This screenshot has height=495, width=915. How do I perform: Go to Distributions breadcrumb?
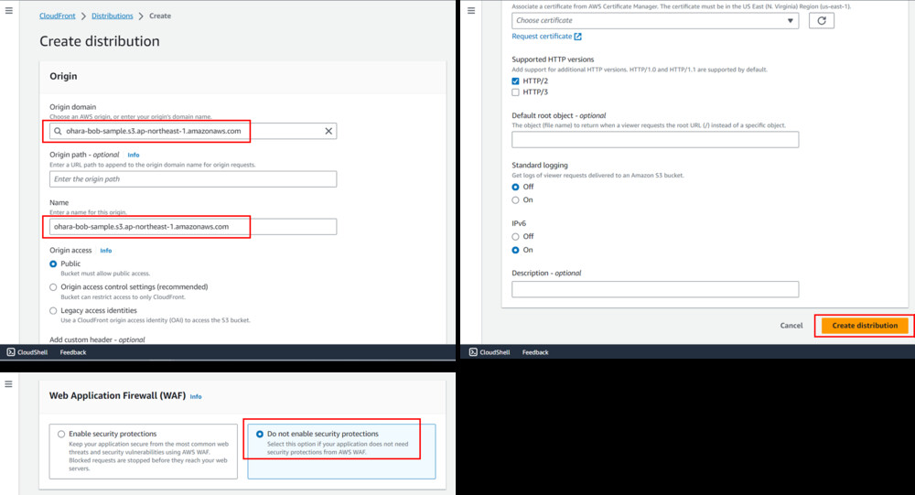(x=112, y=16)
